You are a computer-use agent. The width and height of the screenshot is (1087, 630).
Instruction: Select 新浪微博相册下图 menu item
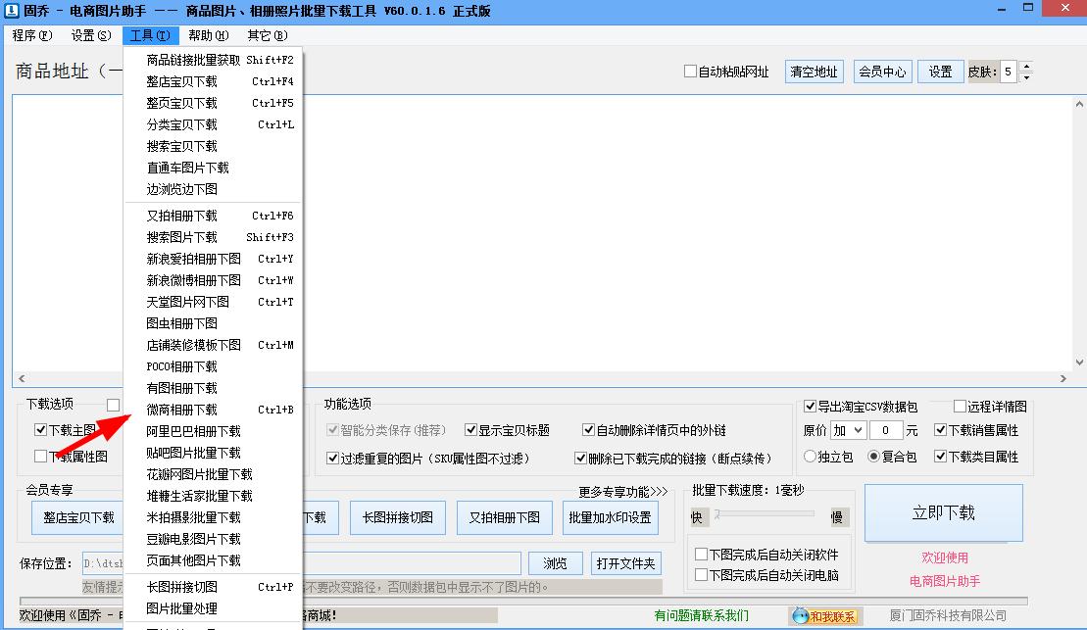coord(213,280)
